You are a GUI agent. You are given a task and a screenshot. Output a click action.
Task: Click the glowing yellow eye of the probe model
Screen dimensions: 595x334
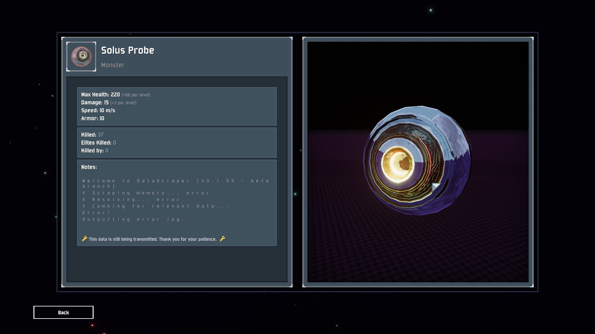point(398,164)
